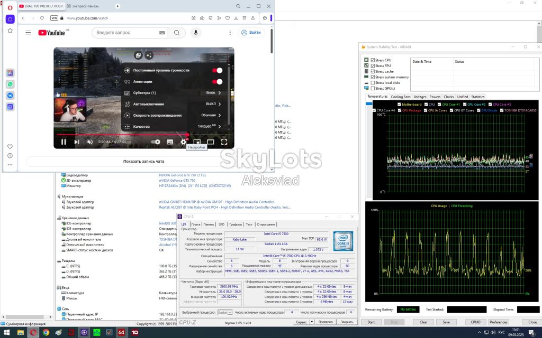The width and height of the screenshot is (542, 338).
Task: Pause the YouTube video
Action: click(x=64, y=142)
